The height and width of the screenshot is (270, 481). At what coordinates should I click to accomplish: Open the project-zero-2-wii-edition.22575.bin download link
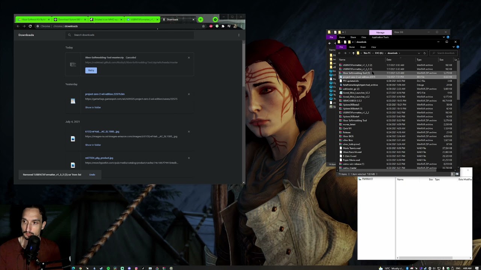(105, 94)
